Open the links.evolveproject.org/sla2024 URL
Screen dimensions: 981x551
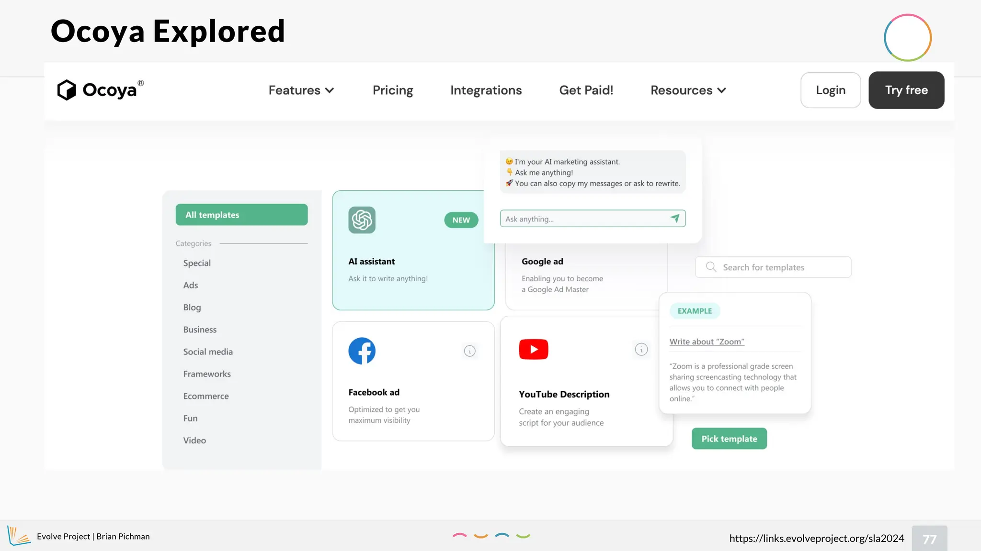[x=817, y=538]
